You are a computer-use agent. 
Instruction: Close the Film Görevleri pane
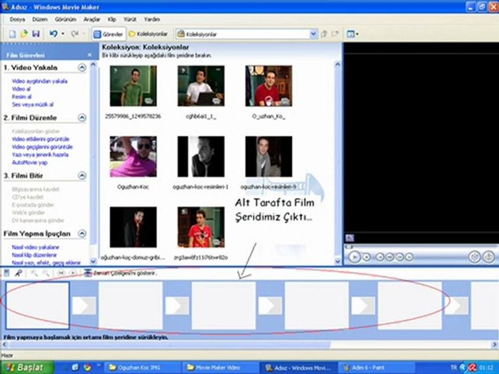click(90, 55)
